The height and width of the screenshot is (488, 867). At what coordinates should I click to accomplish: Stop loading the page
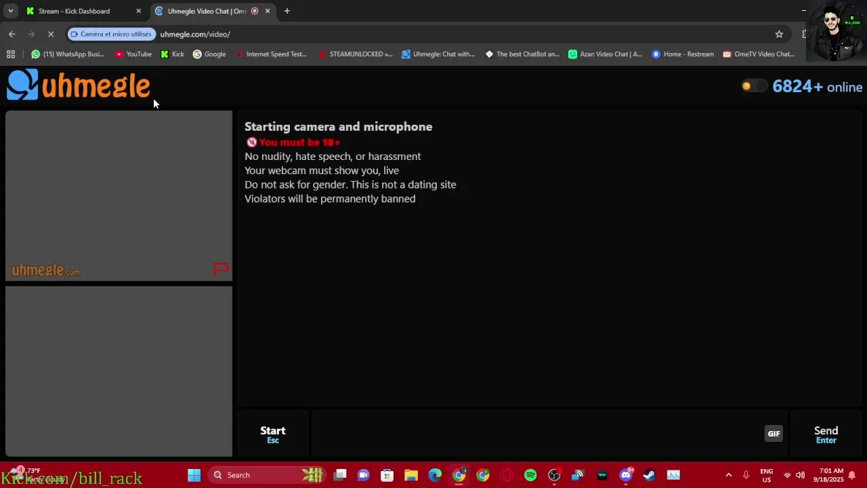[51, 34]
